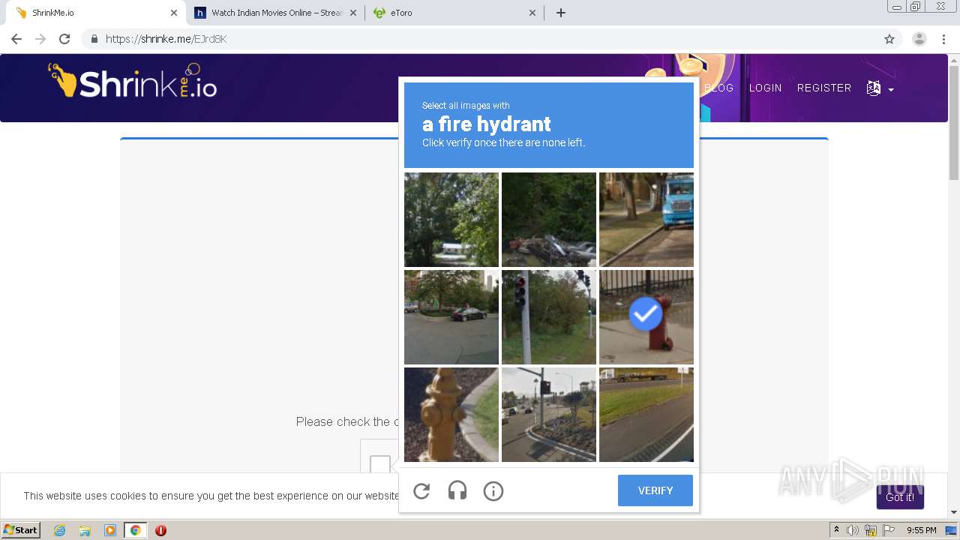Image resolution: width=960 pixels, height=540 pixels.
Task: Close the eToro tab
Action: coord(532,13)
